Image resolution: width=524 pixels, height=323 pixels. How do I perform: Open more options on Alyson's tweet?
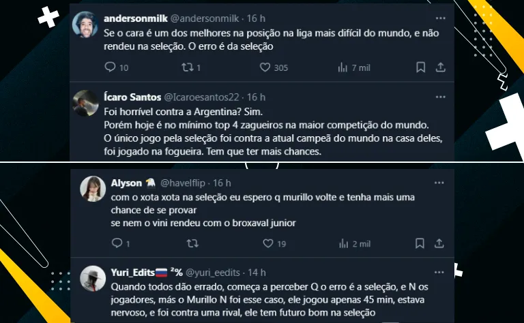tap(441, 183)
